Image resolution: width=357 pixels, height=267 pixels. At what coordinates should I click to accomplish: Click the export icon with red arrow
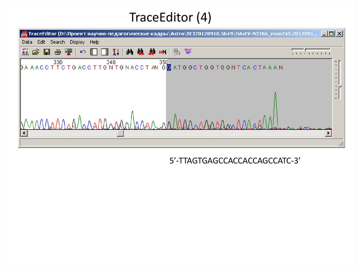pos(69,52)
